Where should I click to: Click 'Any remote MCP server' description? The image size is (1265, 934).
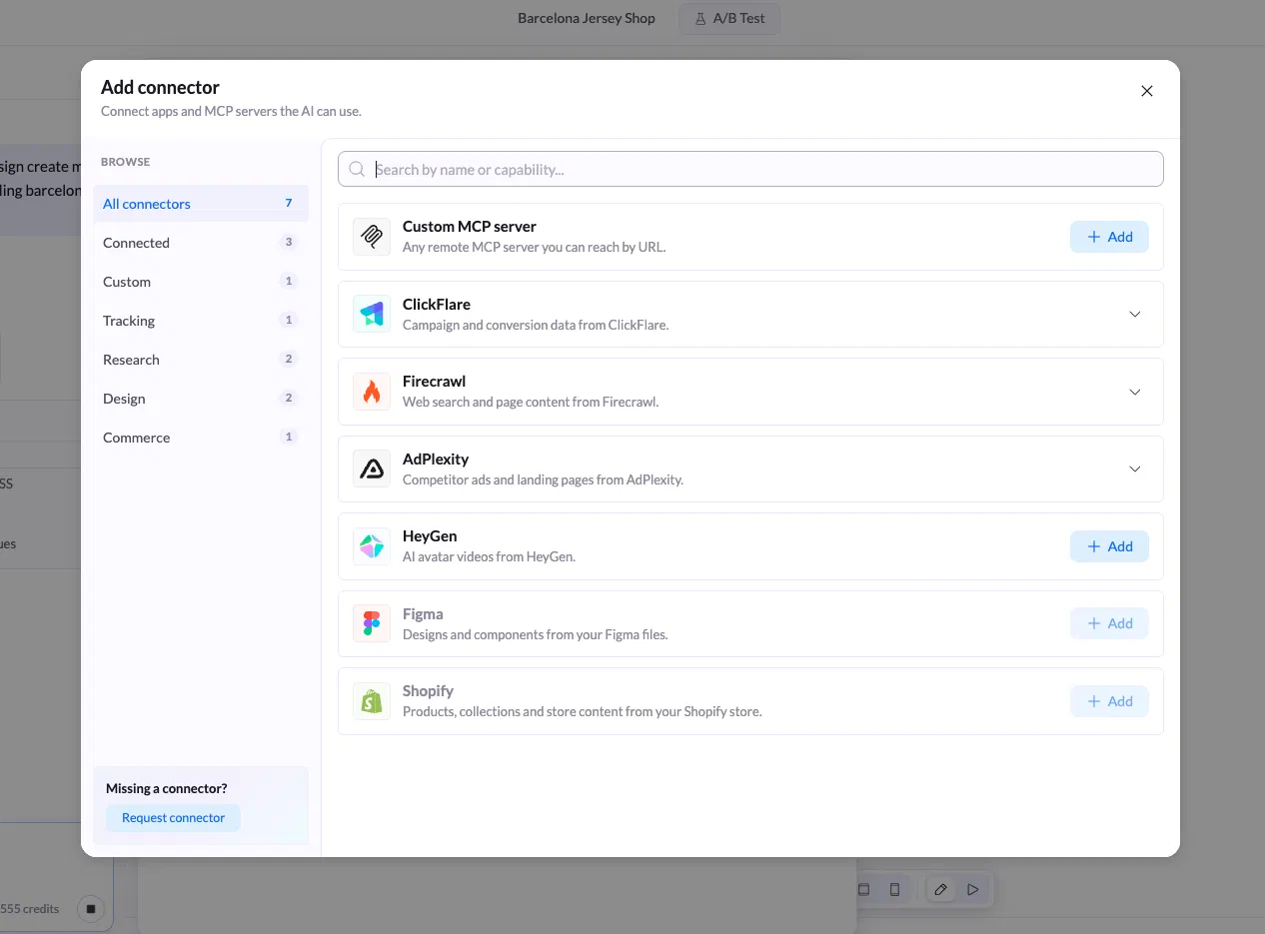point(534,247)
